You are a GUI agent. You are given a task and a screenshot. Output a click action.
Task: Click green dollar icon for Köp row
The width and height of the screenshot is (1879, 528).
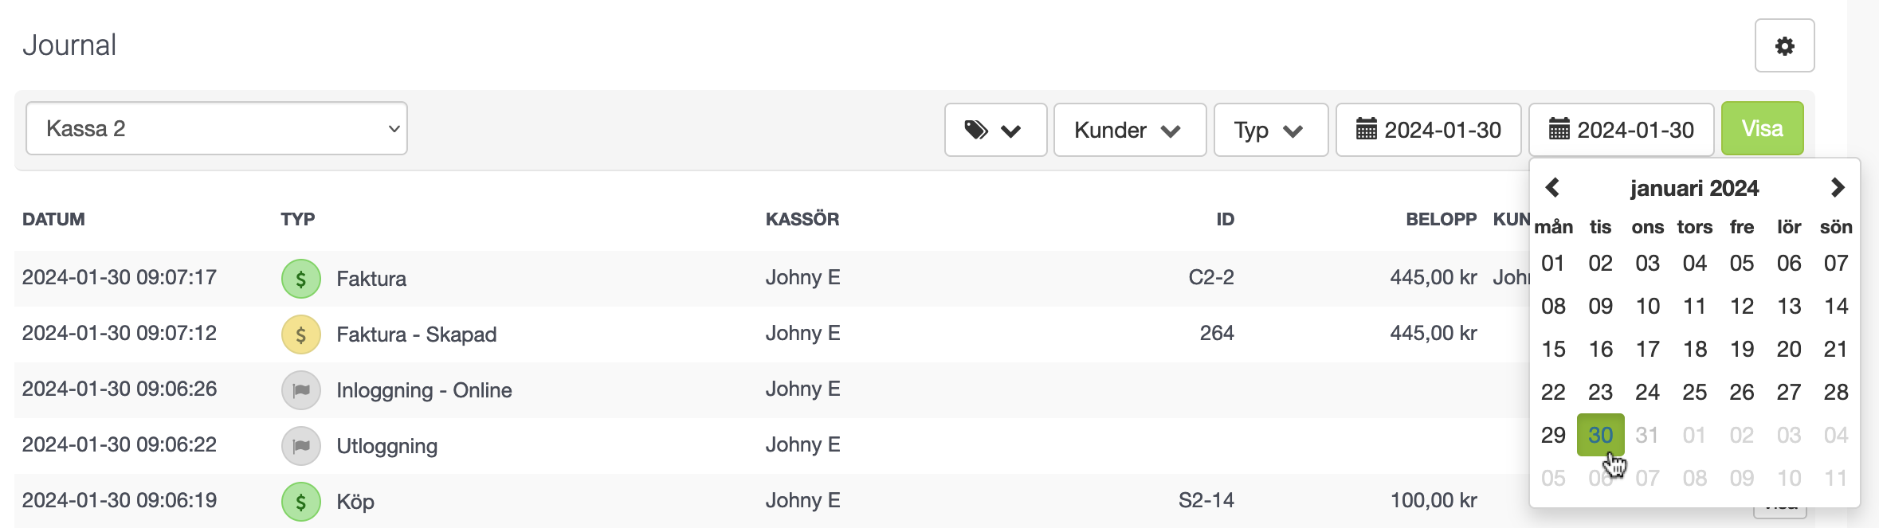301,502
